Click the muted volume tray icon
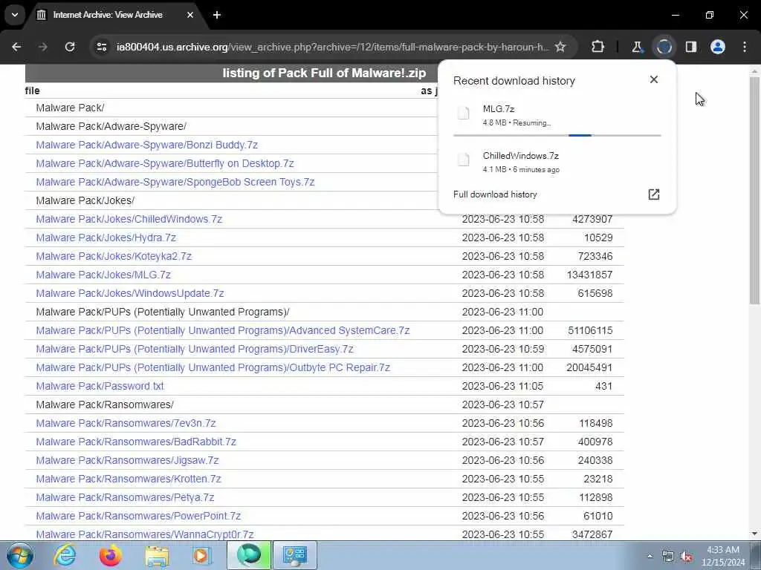This screenshot has height=570, width=761. [686, 556]
